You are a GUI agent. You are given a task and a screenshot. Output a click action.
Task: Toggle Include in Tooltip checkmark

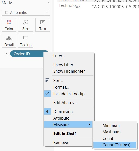(x=47, y=94)
